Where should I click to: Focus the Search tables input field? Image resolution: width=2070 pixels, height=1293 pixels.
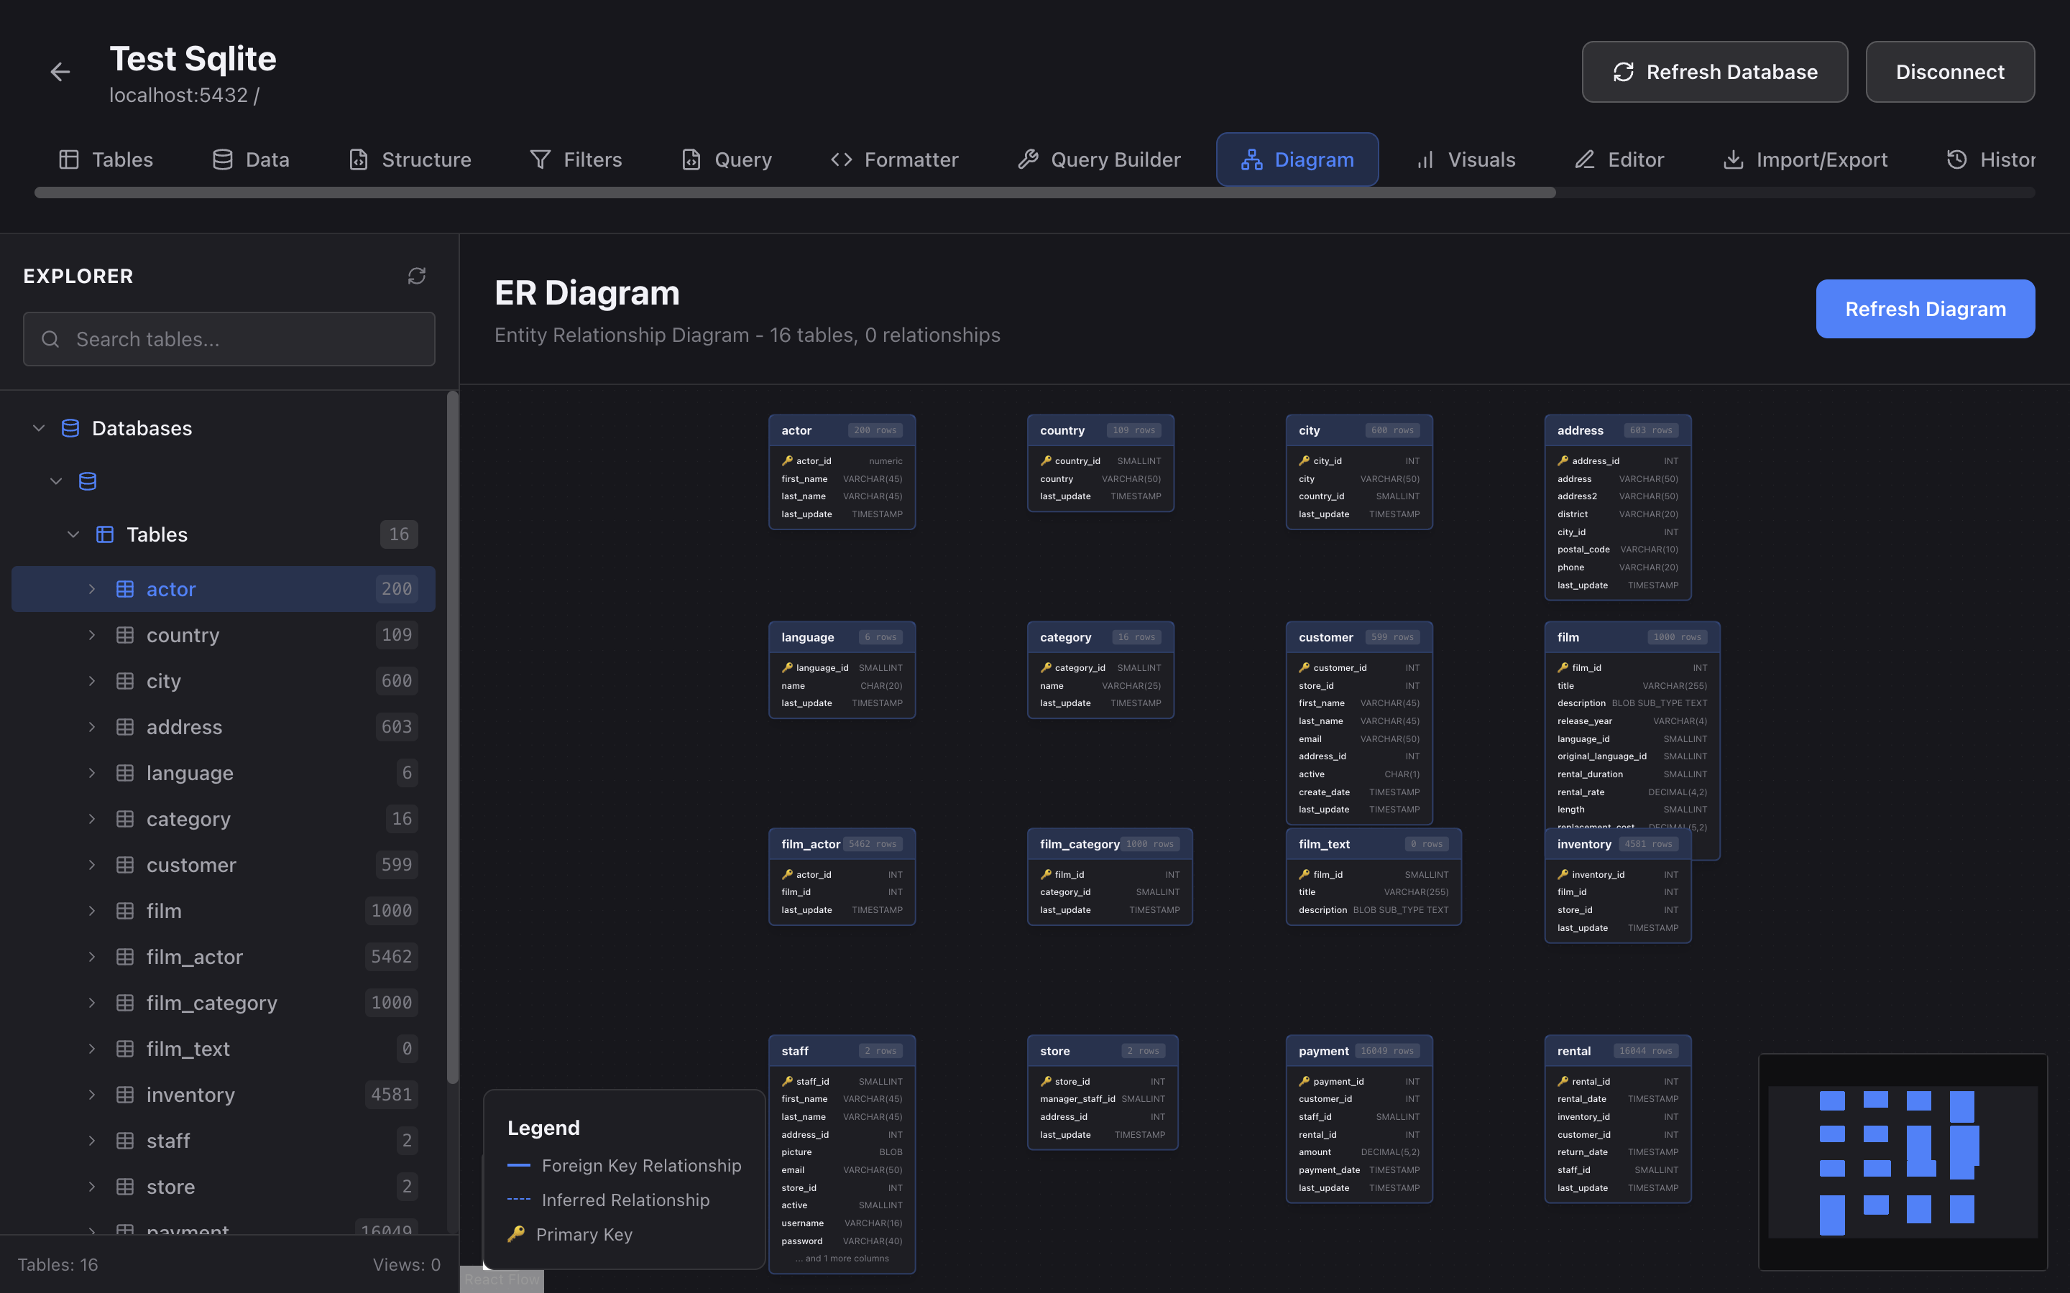pyautogui.click(x=229, y=340)
